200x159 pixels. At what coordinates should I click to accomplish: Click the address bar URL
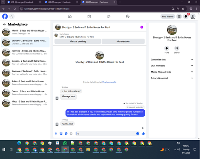(x=47, y=9)
